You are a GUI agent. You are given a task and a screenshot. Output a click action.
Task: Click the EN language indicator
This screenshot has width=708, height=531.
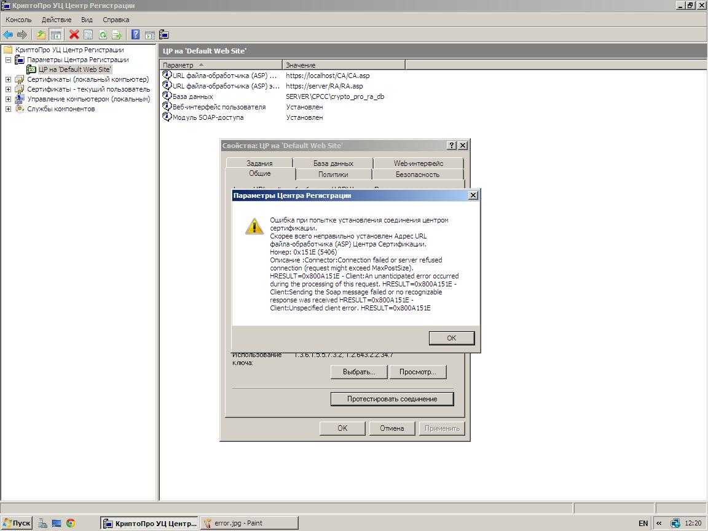click(643, 524)
